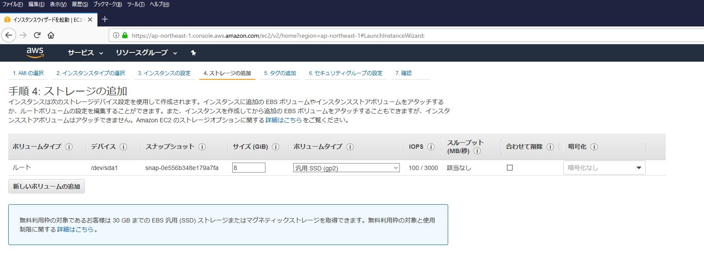Toggle the 合わせて削除 checkbox for root volume

tap(510, 167)
